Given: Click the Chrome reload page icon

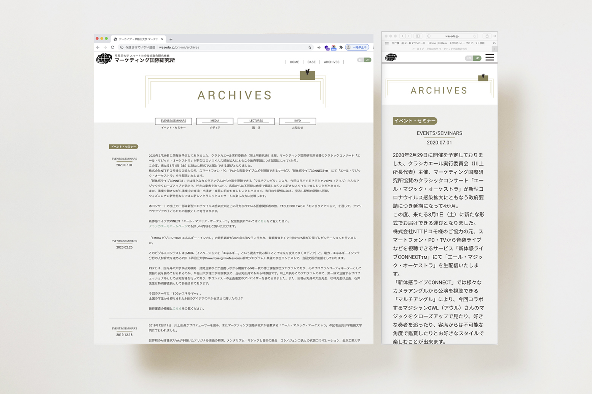Looking at the screenshot, I should (x=113, y=47).
